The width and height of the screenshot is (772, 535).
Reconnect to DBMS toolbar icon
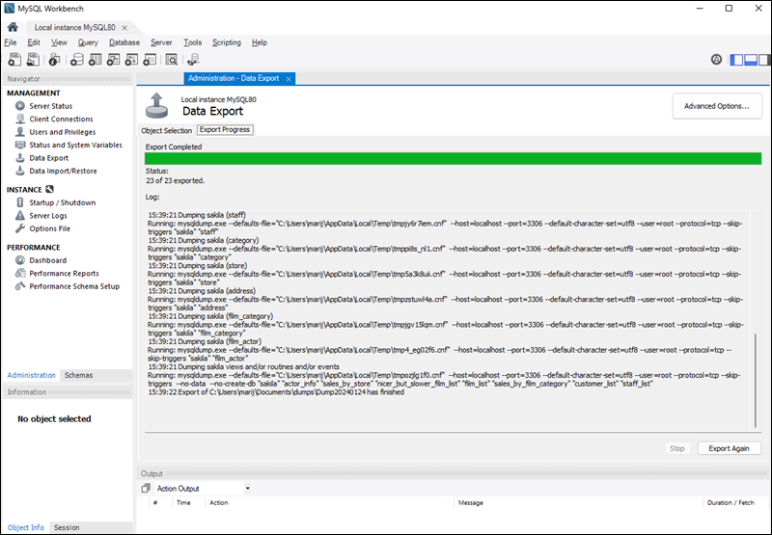pos(193,60)
